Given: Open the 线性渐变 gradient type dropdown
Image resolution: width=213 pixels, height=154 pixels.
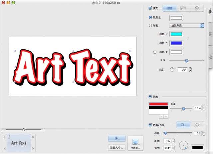Looking at the screenshot, I should pos(186,25).
